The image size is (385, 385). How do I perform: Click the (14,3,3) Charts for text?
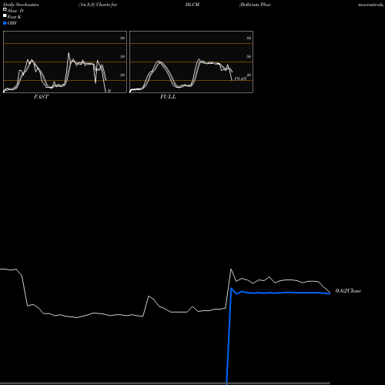pos(98,5)
